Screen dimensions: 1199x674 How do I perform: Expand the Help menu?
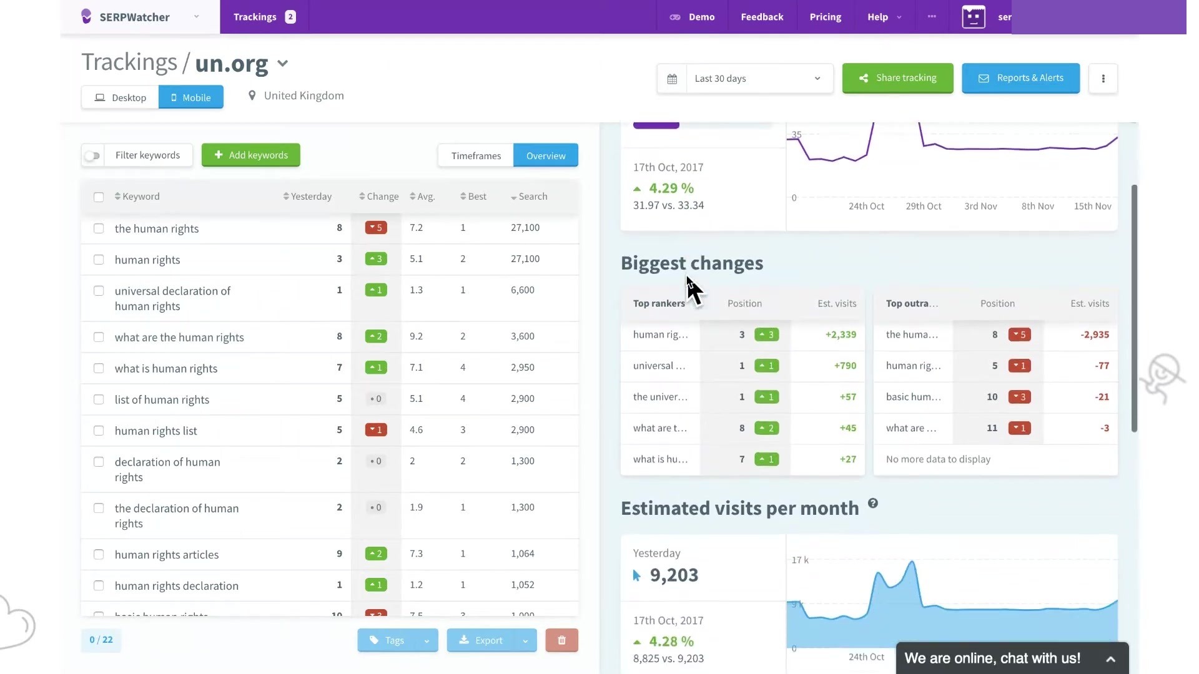pos(884,17)
